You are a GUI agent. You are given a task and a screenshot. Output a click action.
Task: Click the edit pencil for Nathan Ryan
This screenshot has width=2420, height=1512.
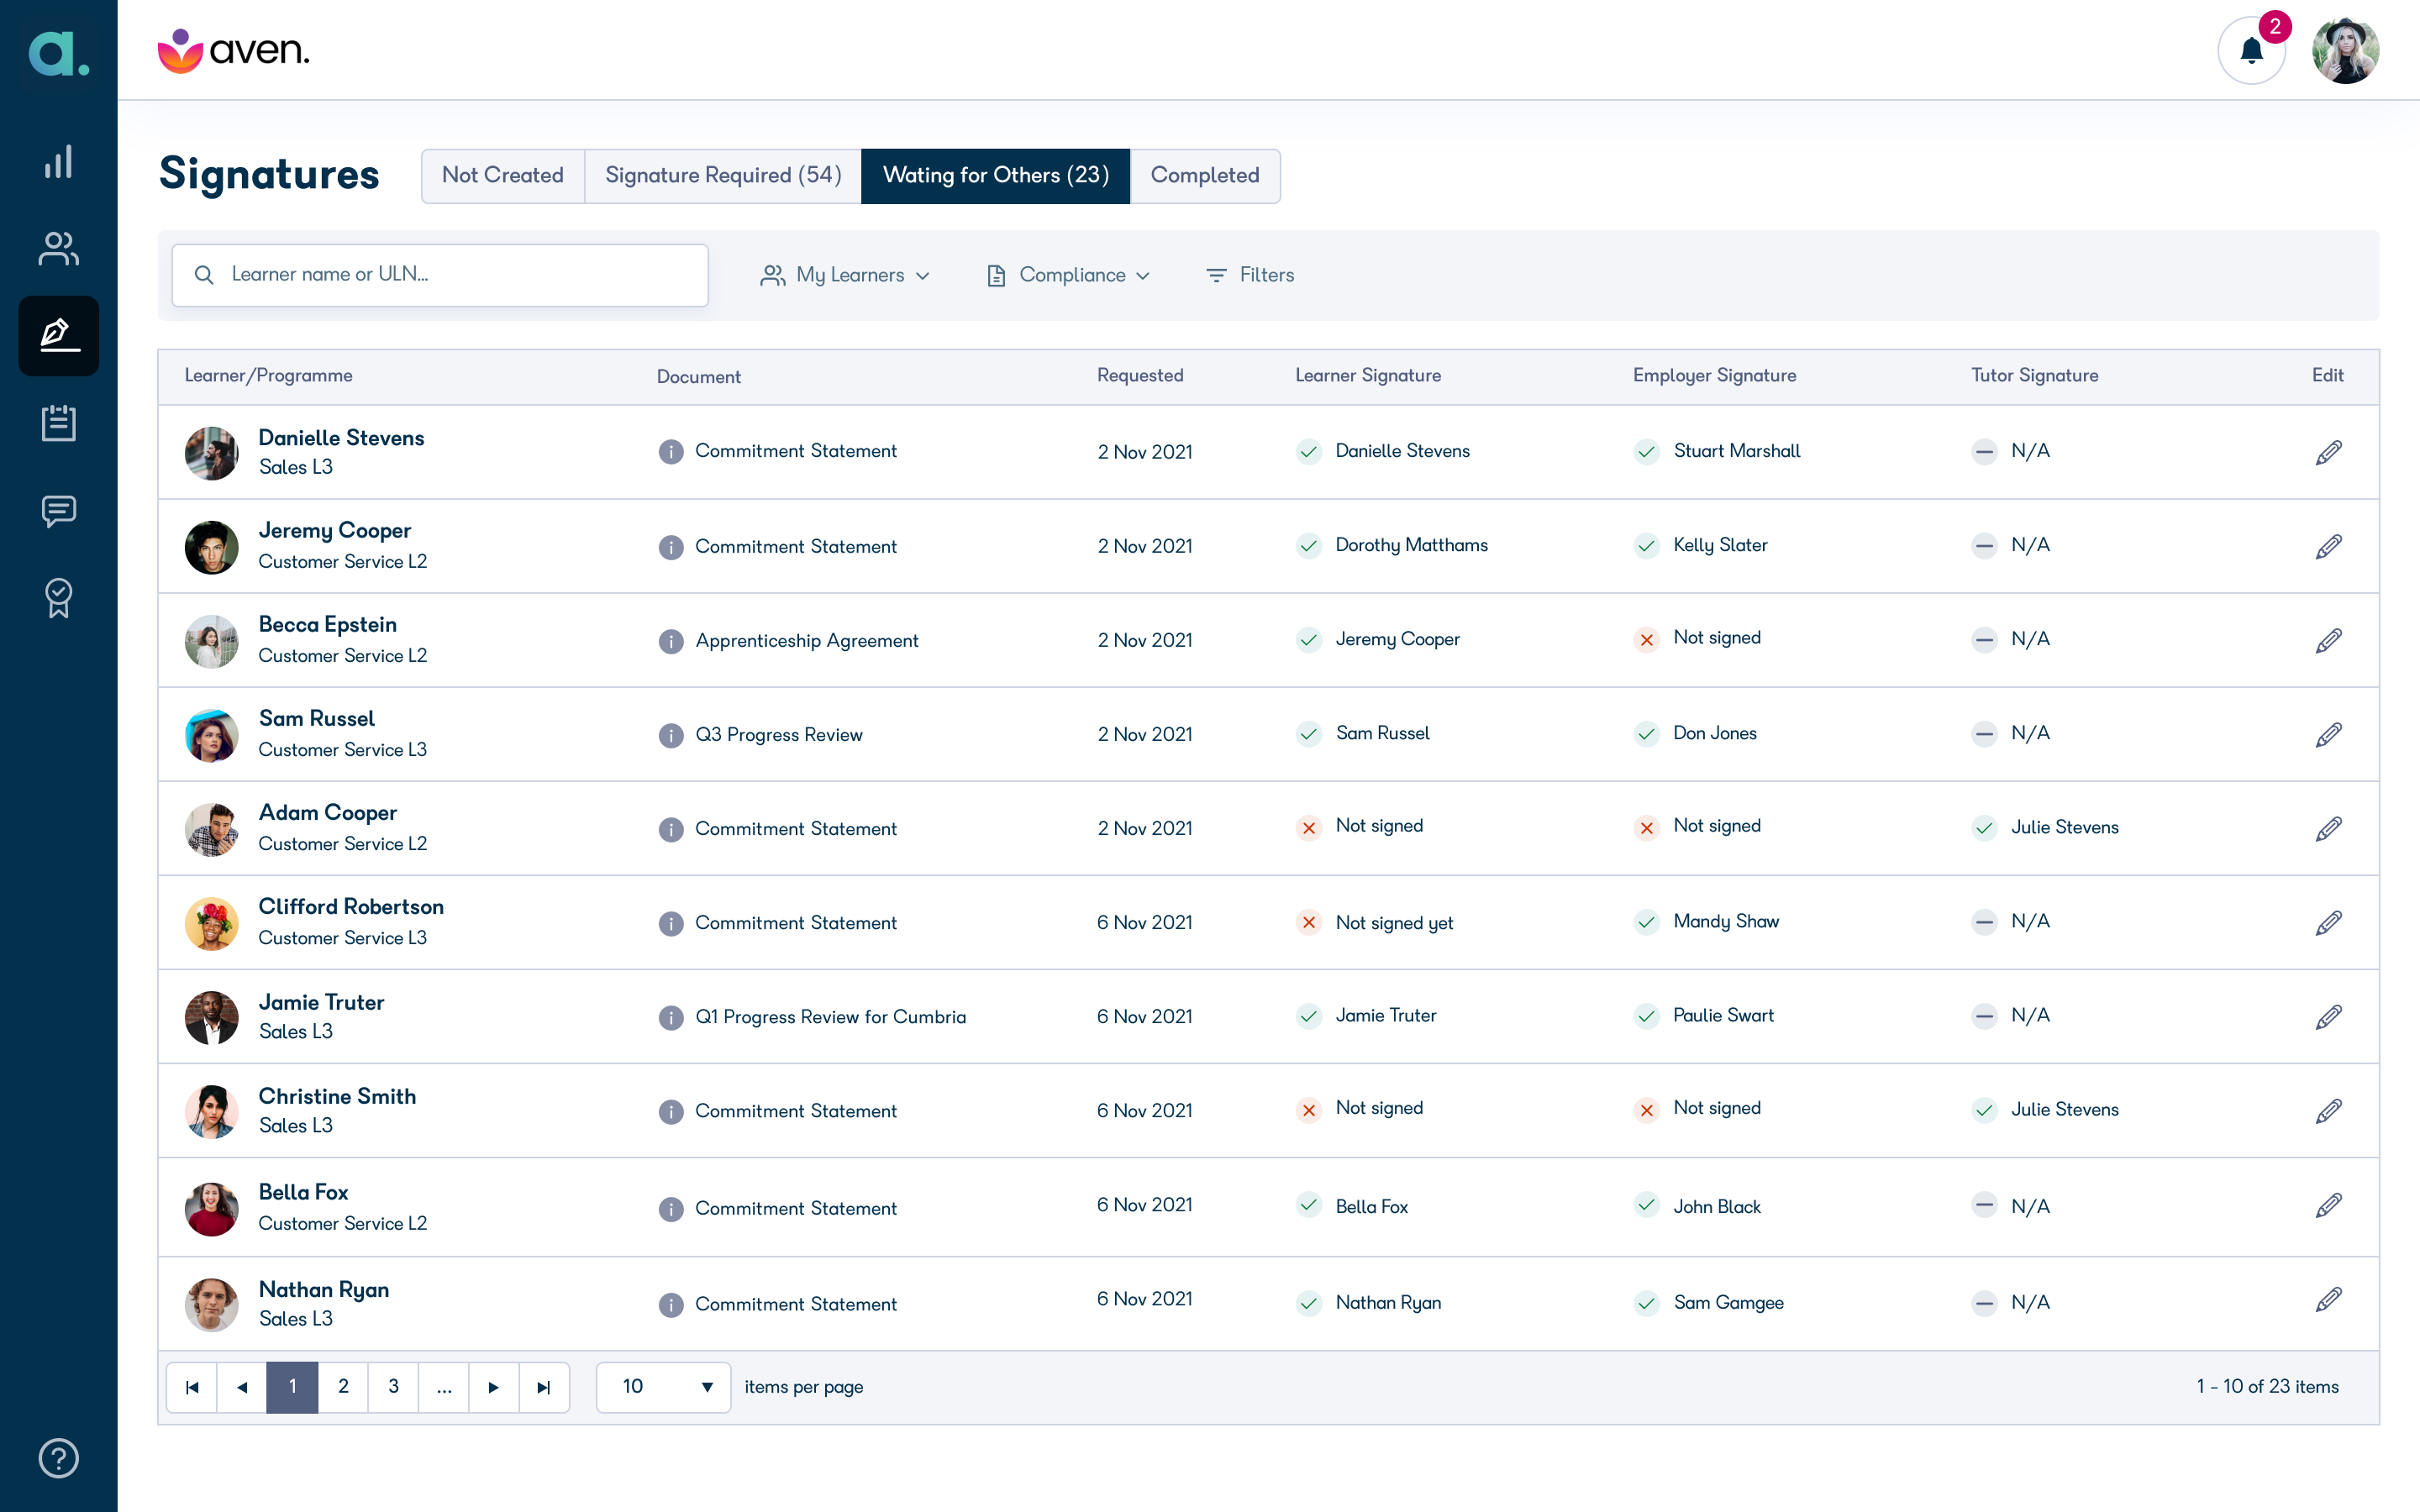point(2328,1300)
